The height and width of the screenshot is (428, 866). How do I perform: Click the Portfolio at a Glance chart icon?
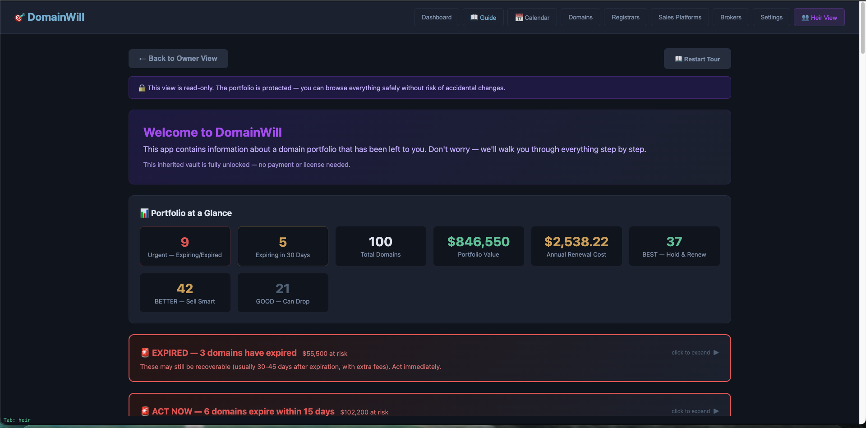pyautogui.click(x=144, y=213)
